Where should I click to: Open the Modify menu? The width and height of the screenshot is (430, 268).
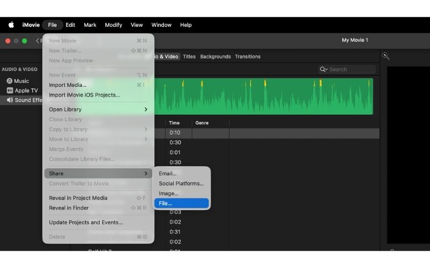tap(113, 25)
